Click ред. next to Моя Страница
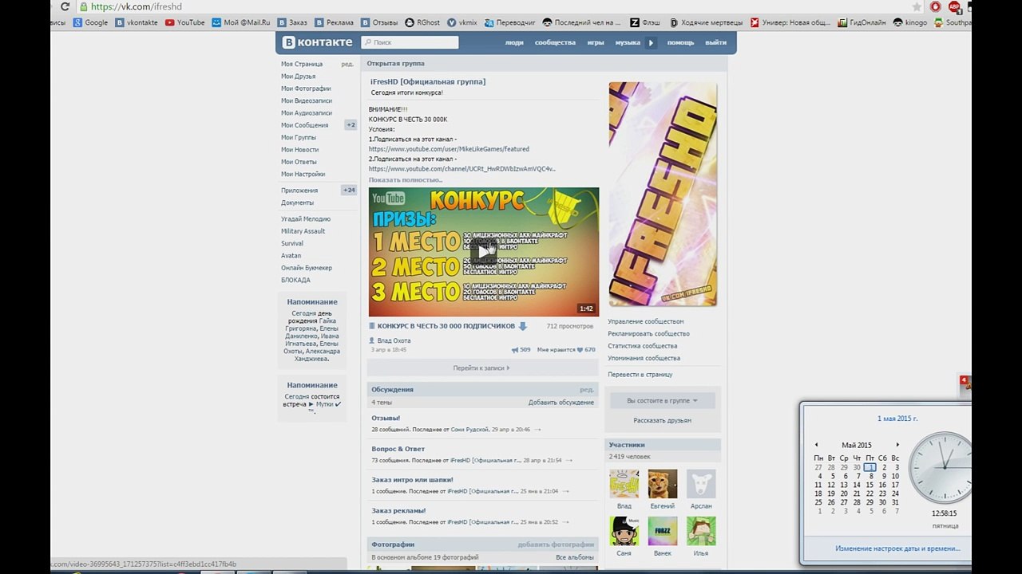This screenshot has width=1022, height=574. click(x=347, y=64)
